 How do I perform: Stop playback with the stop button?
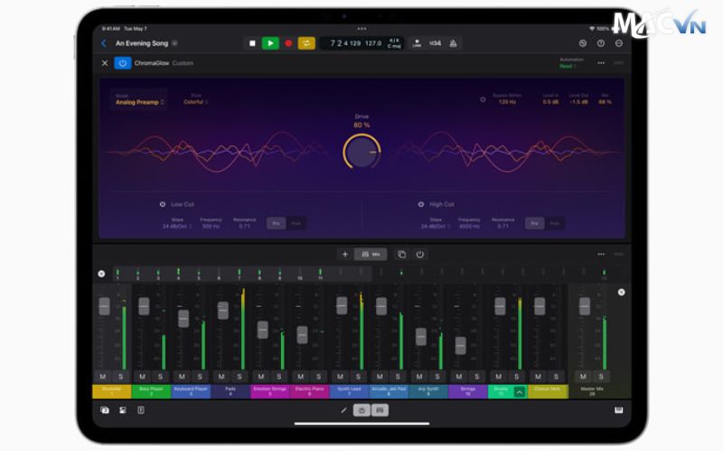point(252,43)
